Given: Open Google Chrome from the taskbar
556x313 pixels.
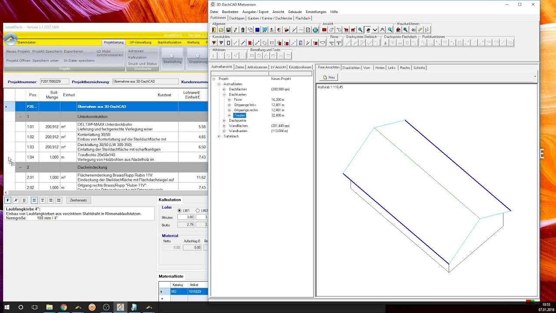Looking at the screenshot, I should (x=63, y=307).
